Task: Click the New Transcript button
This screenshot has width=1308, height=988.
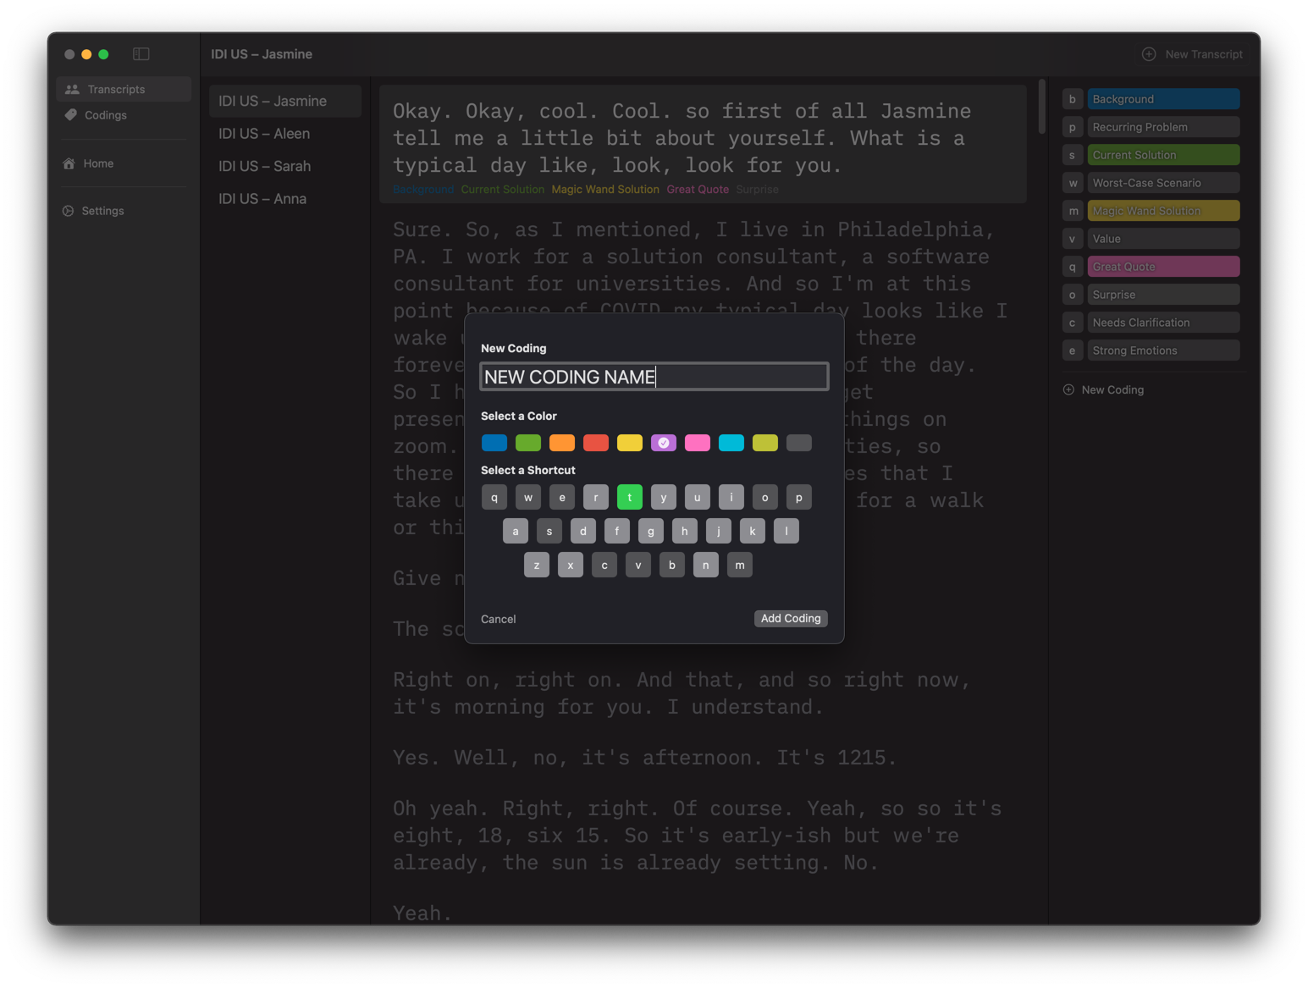Action: click(x=1192, y=54)
